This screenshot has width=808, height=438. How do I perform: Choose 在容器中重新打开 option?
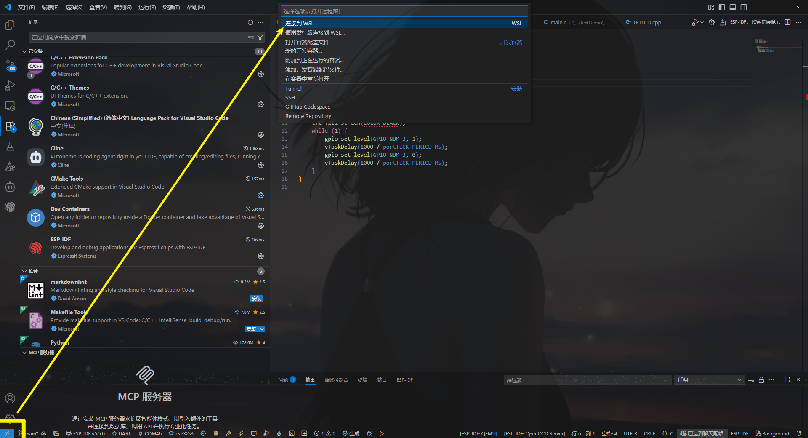[404, 79]
